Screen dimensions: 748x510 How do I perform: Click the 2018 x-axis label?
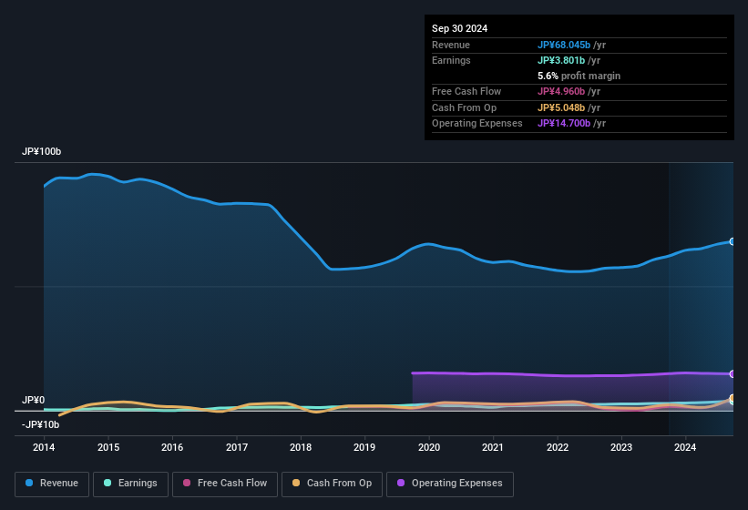click(301, 447)
